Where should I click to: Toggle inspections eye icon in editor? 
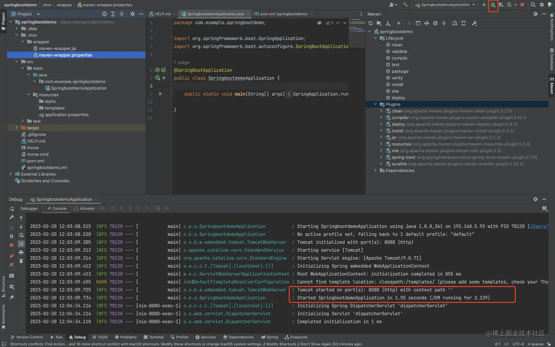319,23
